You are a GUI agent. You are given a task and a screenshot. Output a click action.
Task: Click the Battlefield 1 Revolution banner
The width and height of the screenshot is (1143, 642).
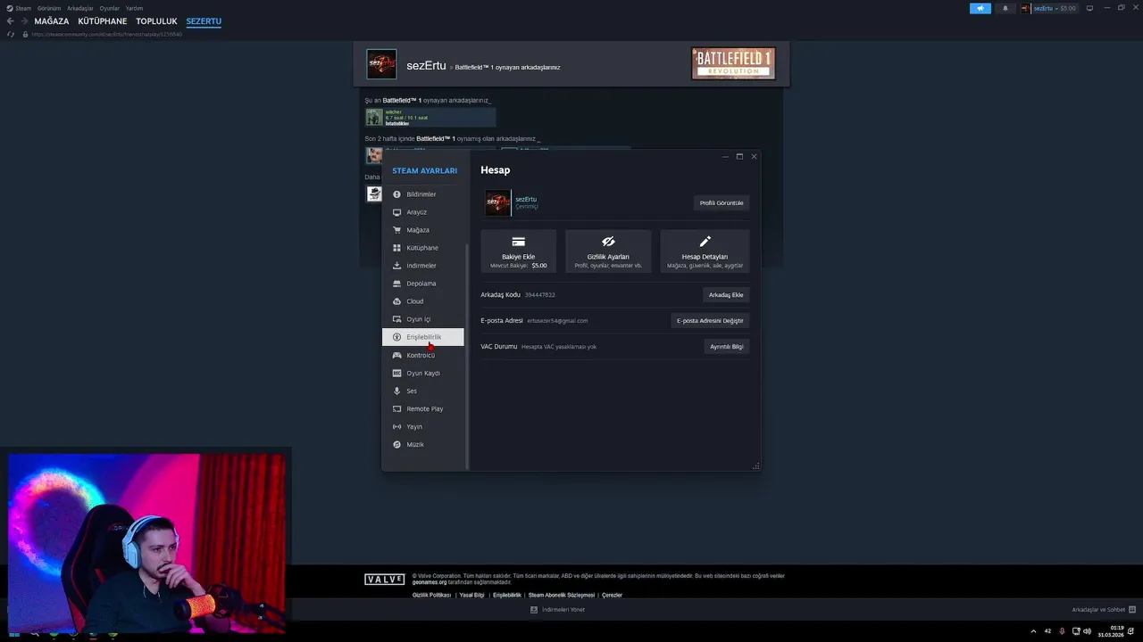733,63
